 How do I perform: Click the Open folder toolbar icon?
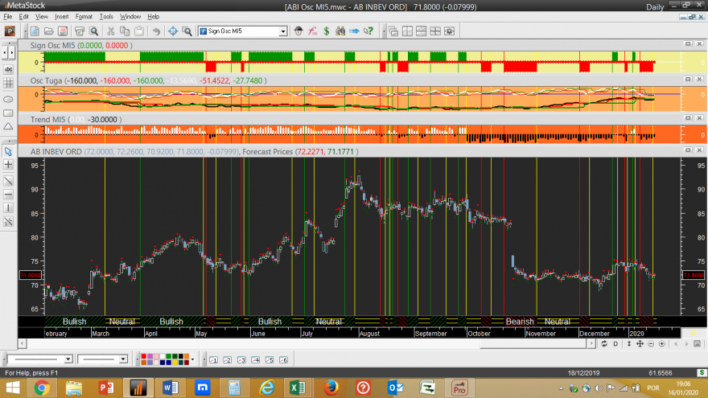[49, 31]
